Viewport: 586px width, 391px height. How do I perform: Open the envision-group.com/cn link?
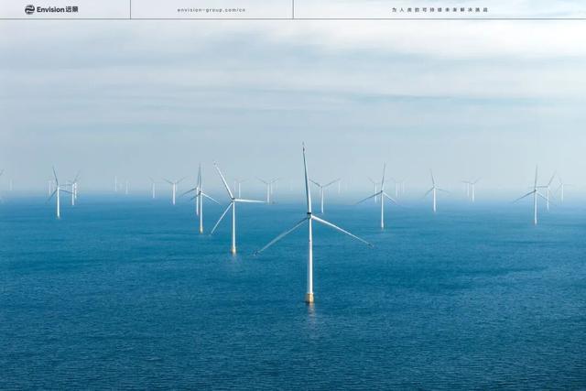[212, 10]
